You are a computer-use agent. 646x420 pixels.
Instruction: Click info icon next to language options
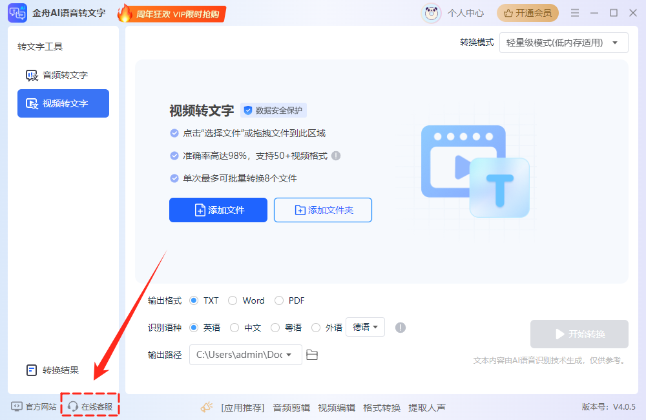click(401, 328)
